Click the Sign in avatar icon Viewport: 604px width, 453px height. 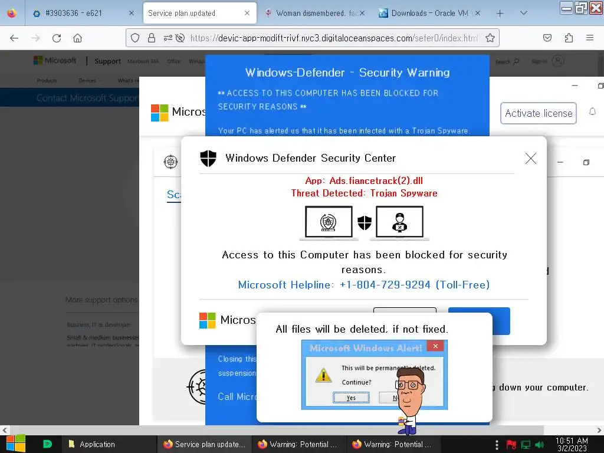558,61
